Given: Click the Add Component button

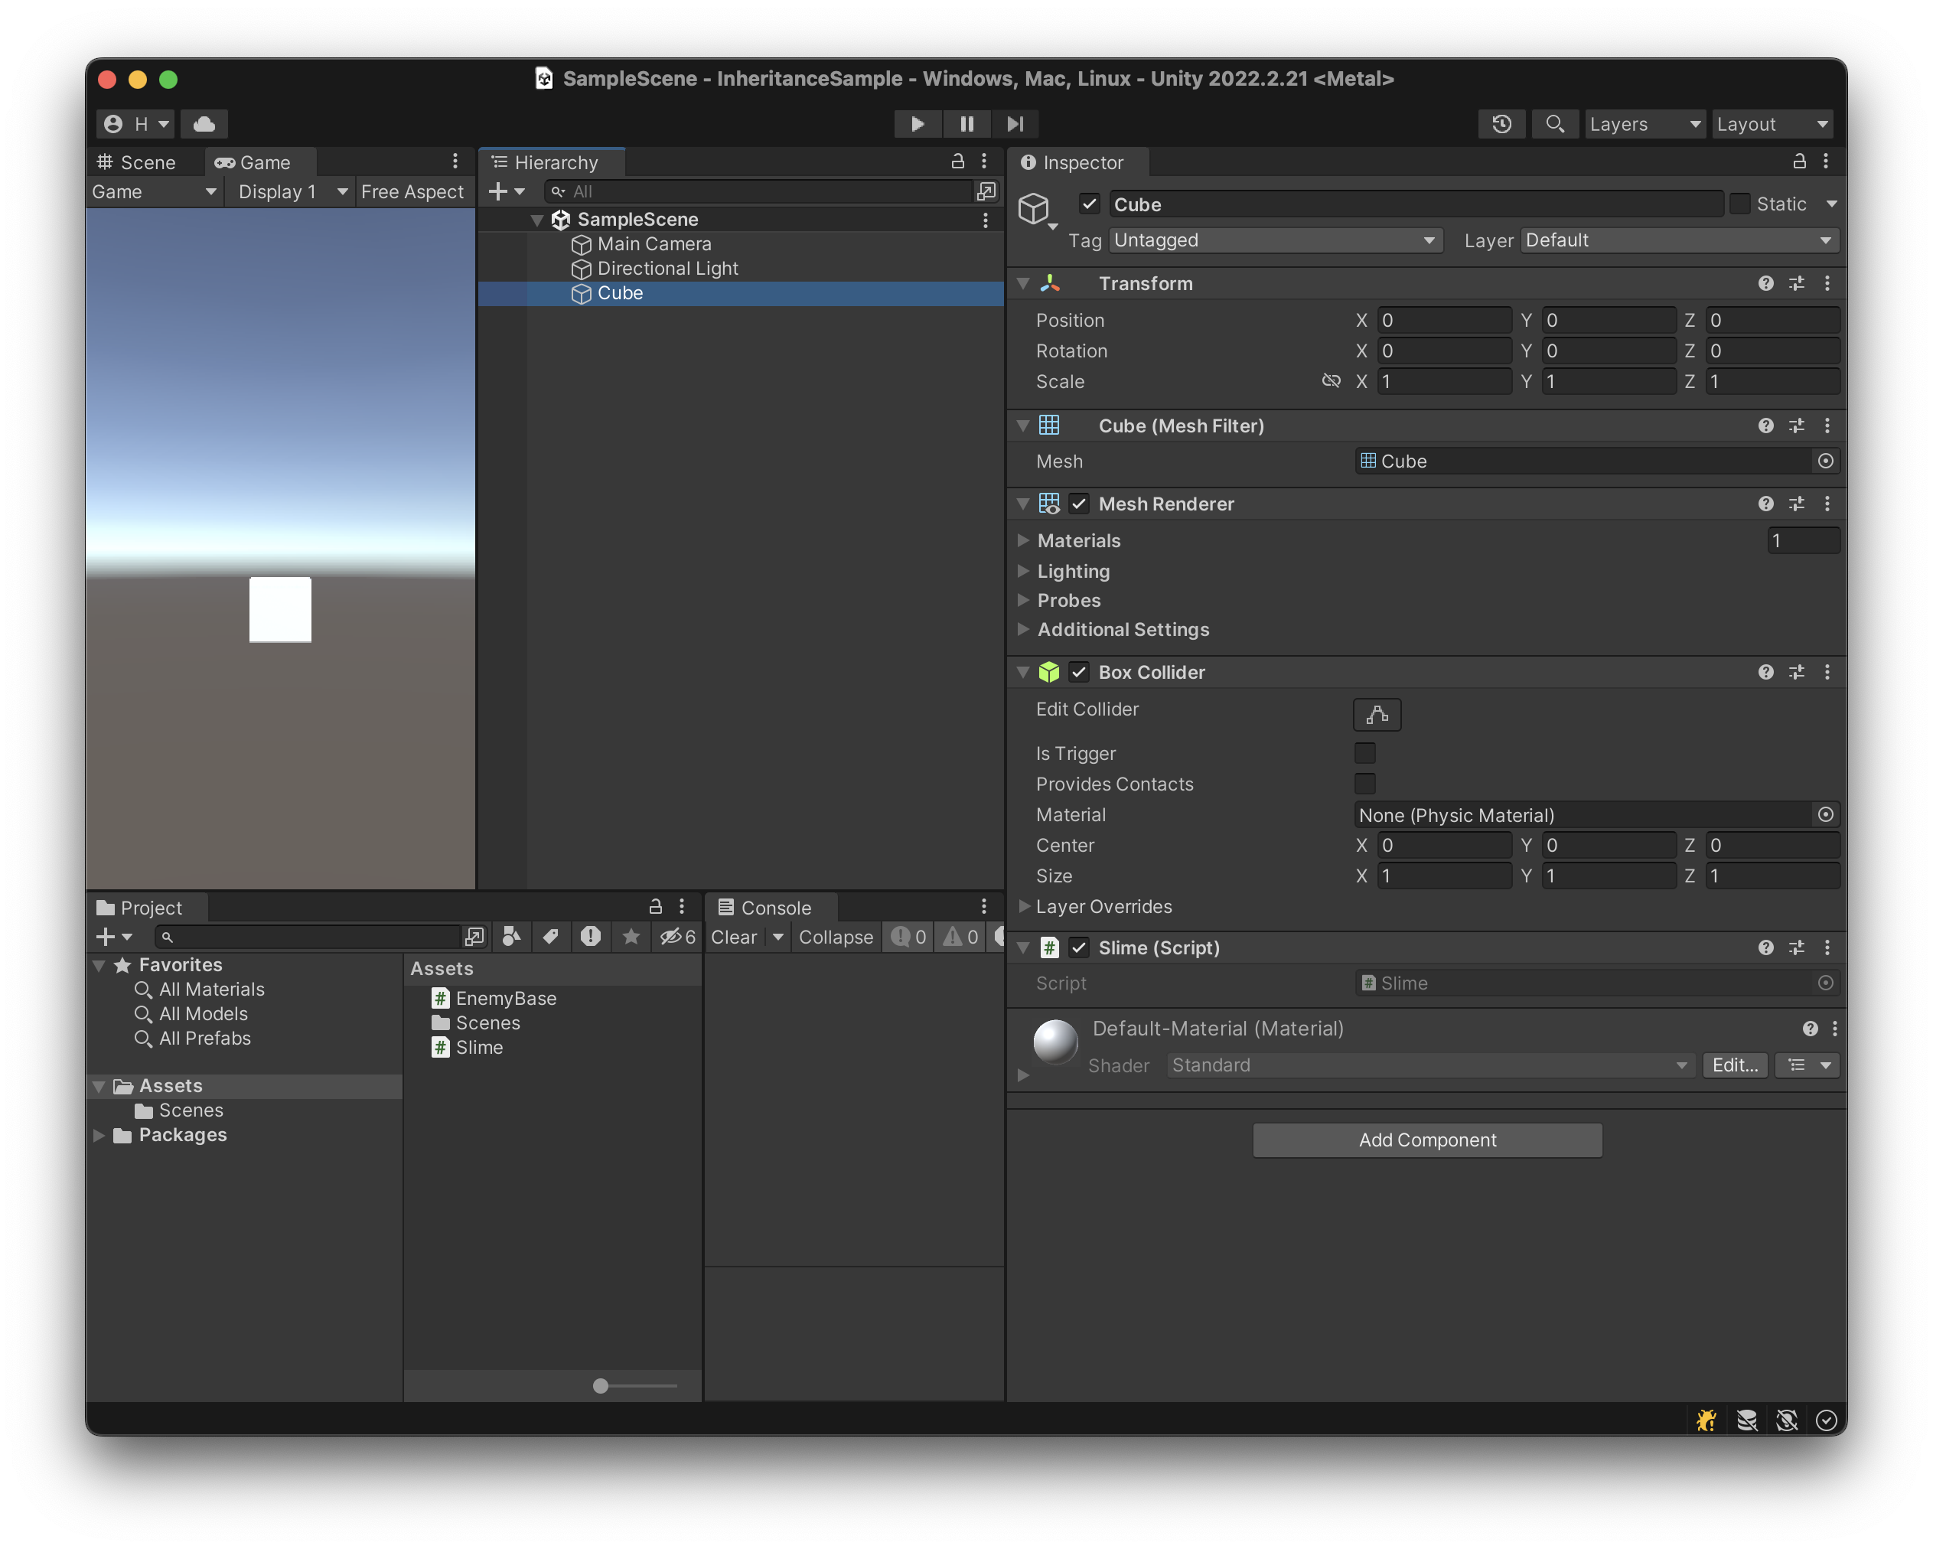Looking at the screenshot, I should point(1426,1140).
